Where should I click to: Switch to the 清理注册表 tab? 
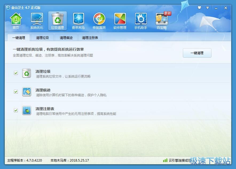point(90,38)
